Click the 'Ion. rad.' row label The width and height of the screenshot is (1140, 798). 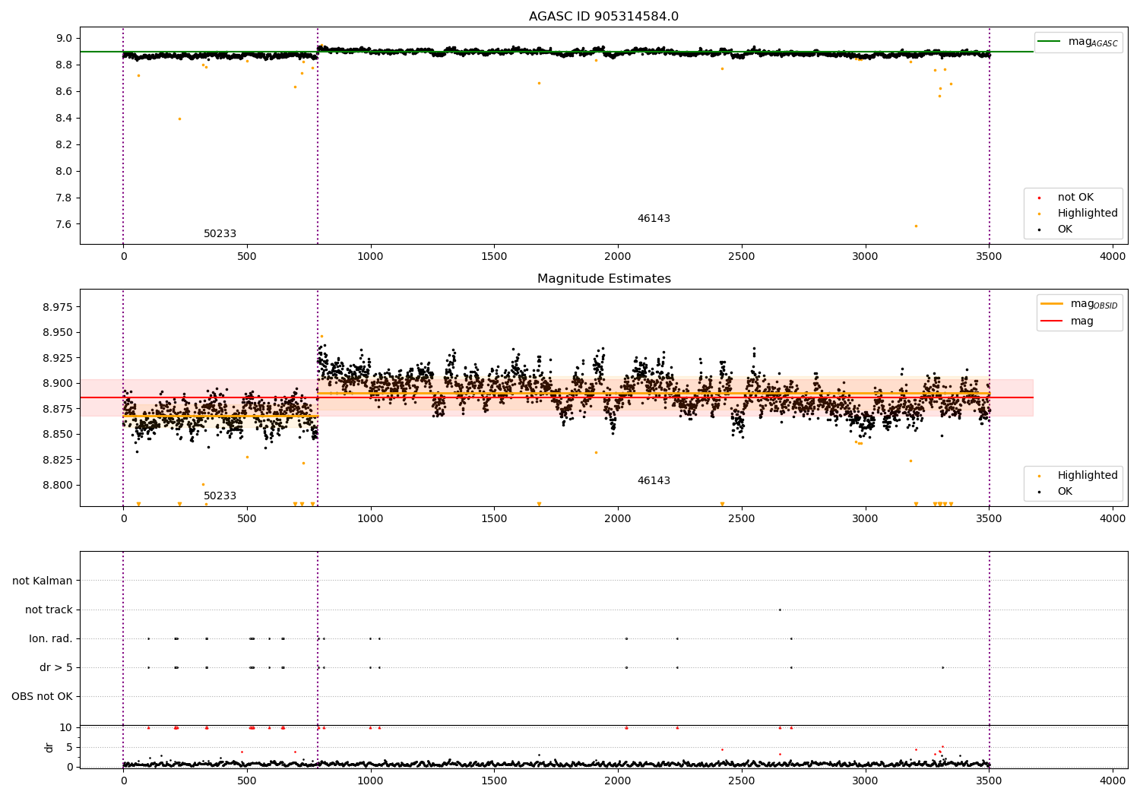point(51,638)
